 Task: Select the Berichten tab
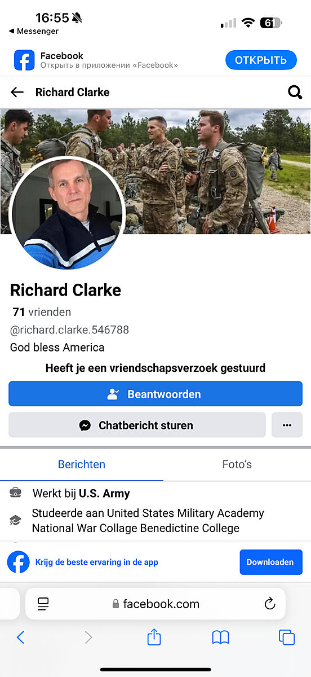click(82, 464)
